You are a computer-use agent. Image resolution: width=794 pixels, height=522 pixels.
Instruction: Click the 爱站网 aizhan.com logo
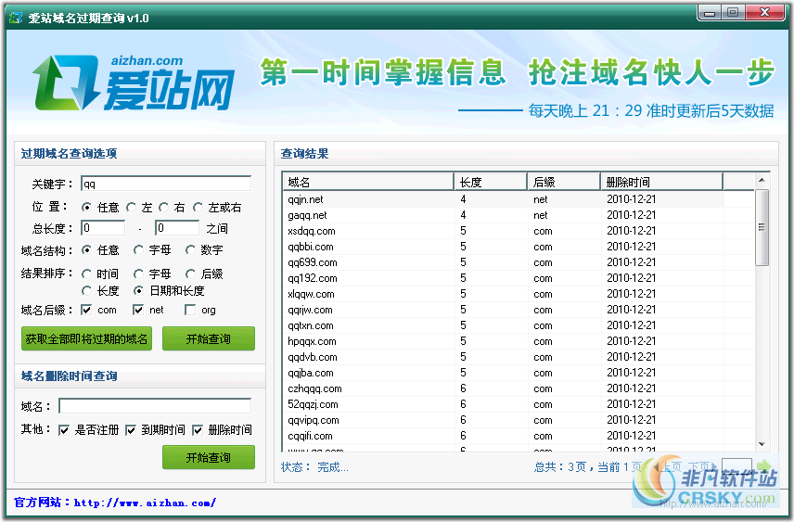coord(134,83)
